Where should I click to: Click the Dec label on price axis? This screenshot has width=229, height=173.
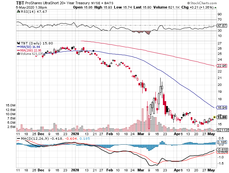click(41, 134)
